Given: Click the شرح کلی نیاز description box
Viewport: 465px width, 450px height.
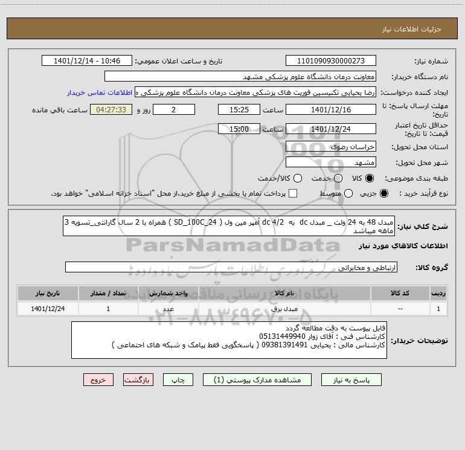Looking at the screenshot, I should pyautogui.click(x=229, y=226).
